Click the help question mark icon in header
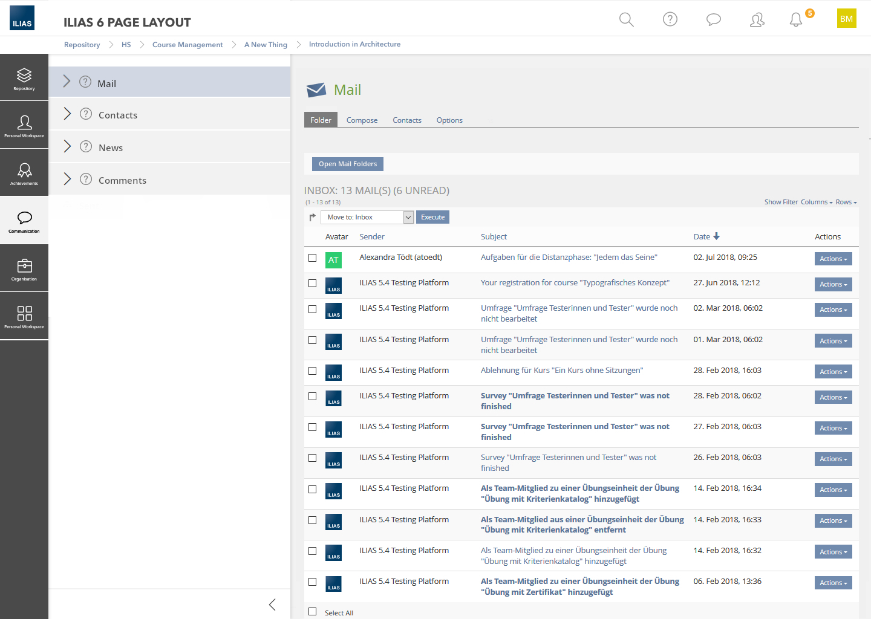 [x=670, y=19]
